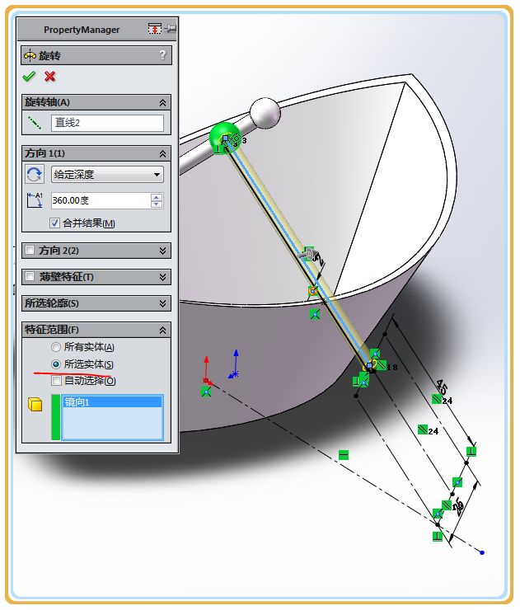
Task: Decrease the revolve angle with down arrow
Action: (x=157, y=204)
